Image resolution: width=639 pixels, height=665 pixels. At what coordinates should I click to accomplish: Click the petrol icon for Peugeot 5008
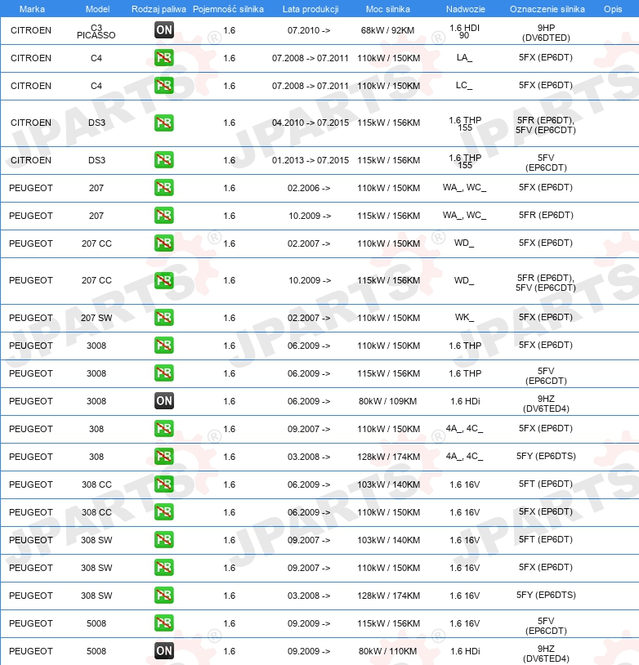click(x=164, y=623)
